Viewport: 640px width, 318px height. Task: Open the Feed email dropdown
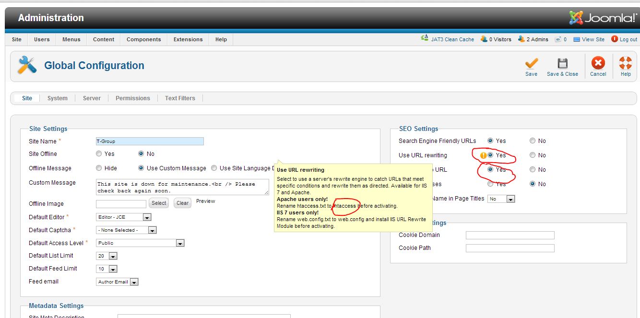pyautogui.click(x=117, y=282)
